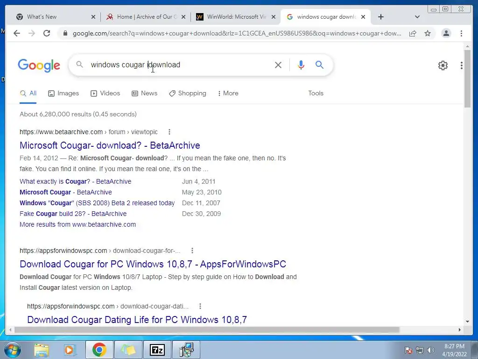
Task: Click the vertical scrollbar thumb
Action: (x=468, y=79)
